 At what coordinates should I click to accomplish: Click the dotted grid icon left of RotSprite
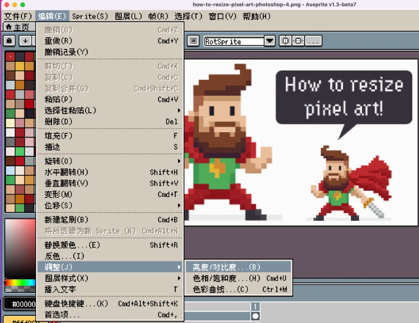194,41
